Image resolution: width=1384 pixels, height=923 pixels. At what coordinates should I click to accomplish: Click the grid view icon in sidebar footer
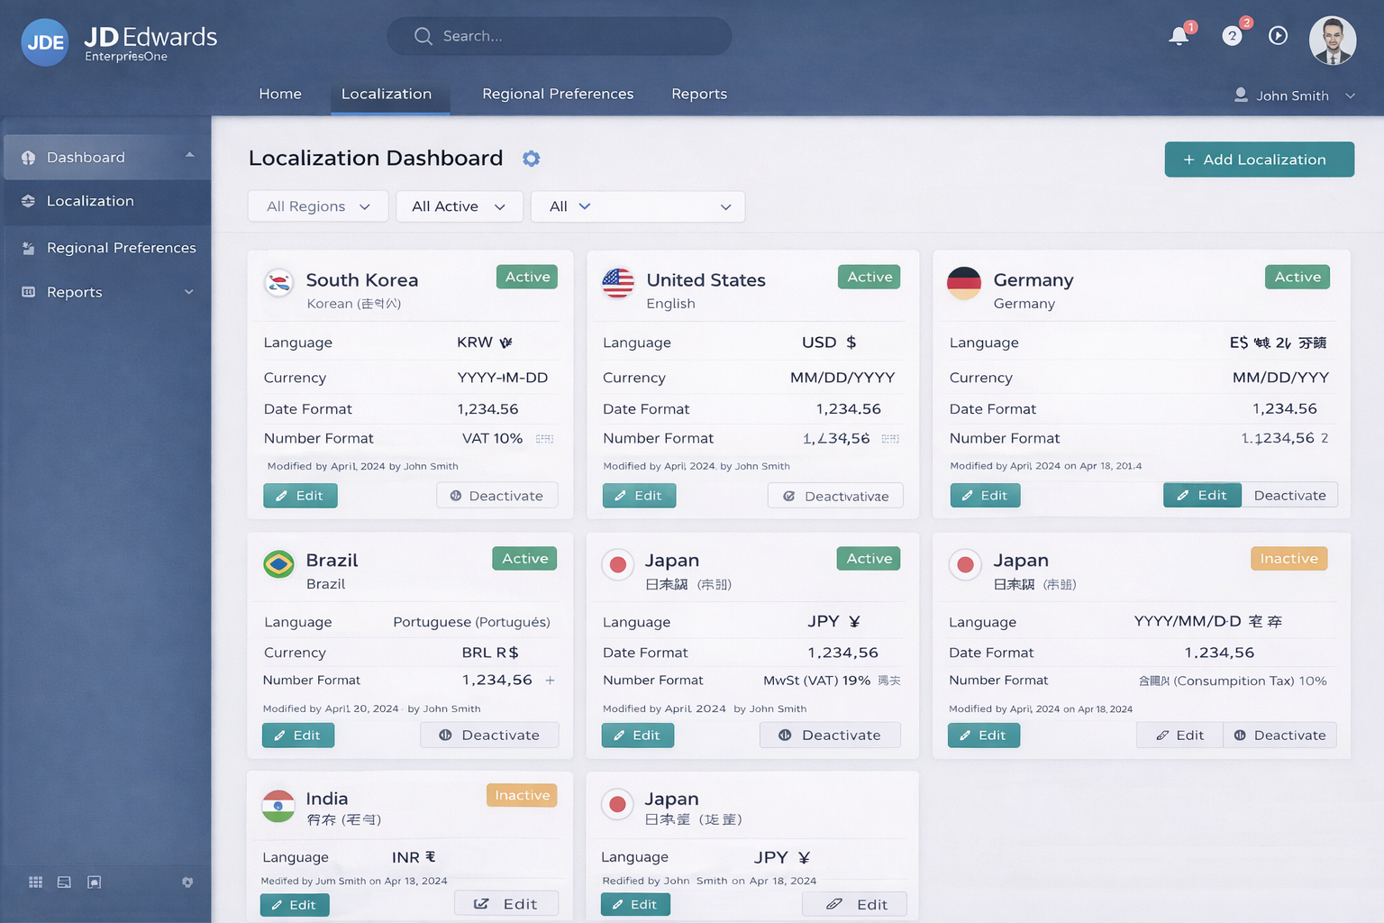(36, 882)
